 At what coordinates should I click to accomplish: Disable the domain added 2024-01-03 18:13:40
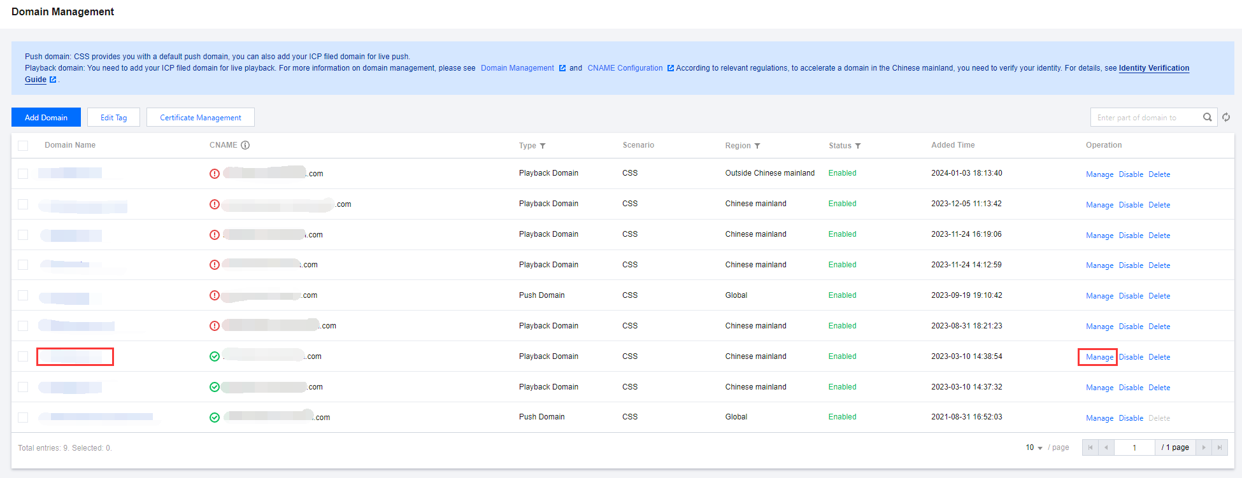click(x=1131, y=174)
